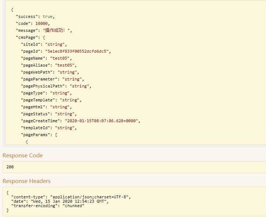The width and height of the screenshot is (266, 217).
Task: Click the "message" line with 操作成功
Action: [x=44, y=30]
